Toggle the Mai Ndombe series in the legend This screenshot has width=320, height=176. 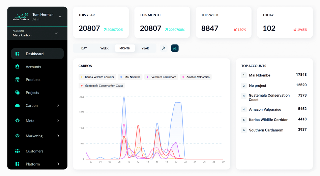pyautogui.click(x=130, y=77)
